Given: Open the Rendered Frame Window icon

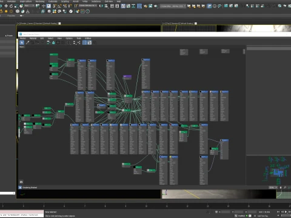Looking at the screenshot, I should pyautogui.click(x=150, y=6).
